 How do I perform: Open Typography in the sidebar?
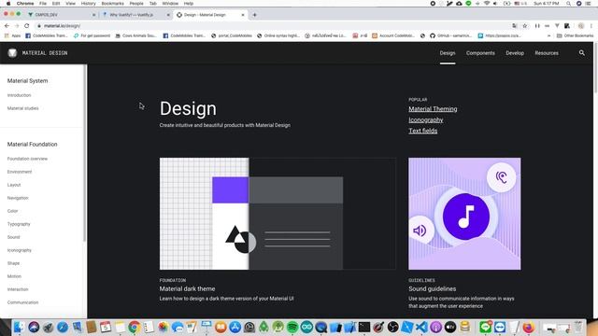(x=19, y=224)
